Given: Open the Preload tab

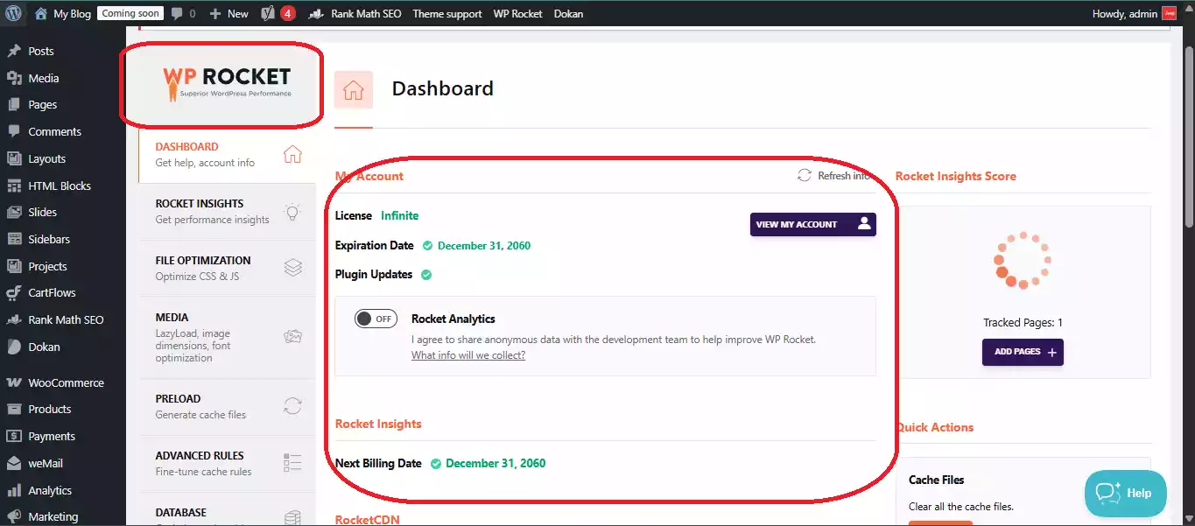Looking at the screenshot, I should tap(228, 406).
